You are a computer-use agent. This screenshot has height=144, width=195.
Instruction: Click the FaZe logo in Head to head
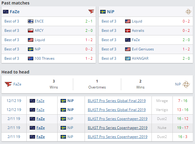(8, 84)
